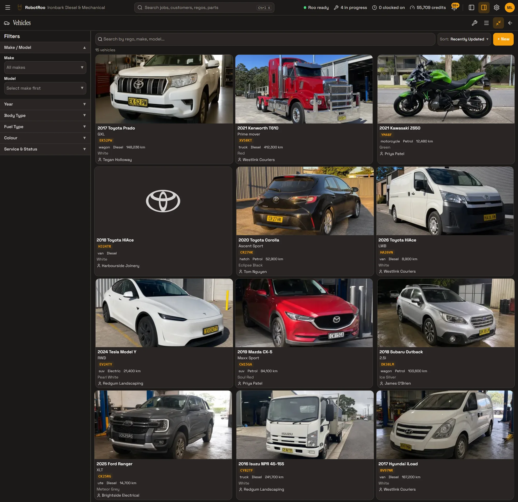Click the Ctrl K shortcut hint
The width and height of the screenshot is (518, 502).
pos(264,8)
